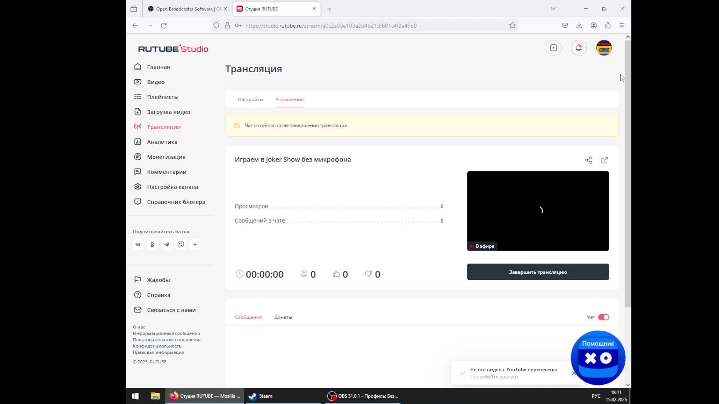Open О нас link
Screen dimensions: 719x404
point(139,327)
